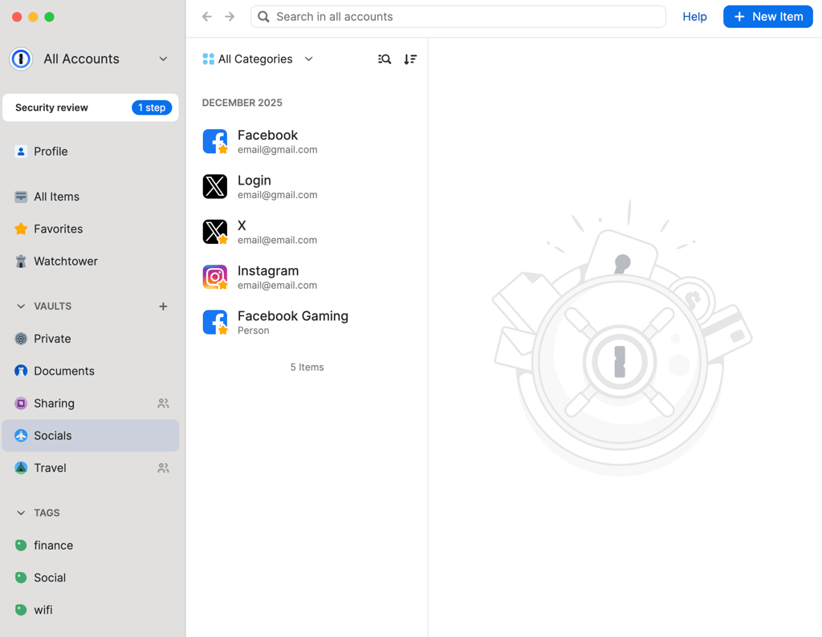The width and height of the screenshot is (822, 637).
Task: Click the shared people icon beside Travel
Action: 163,468
